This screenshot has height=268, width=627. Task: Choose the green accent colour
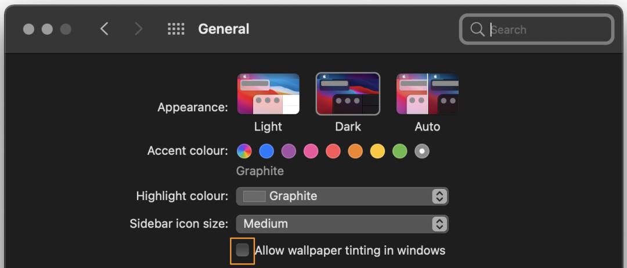399,151
